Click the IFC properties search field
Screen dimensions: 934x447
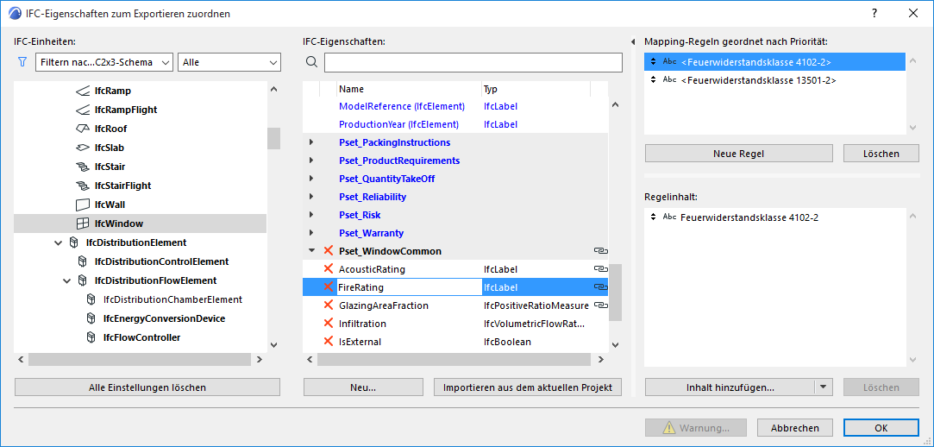(473, 62)
